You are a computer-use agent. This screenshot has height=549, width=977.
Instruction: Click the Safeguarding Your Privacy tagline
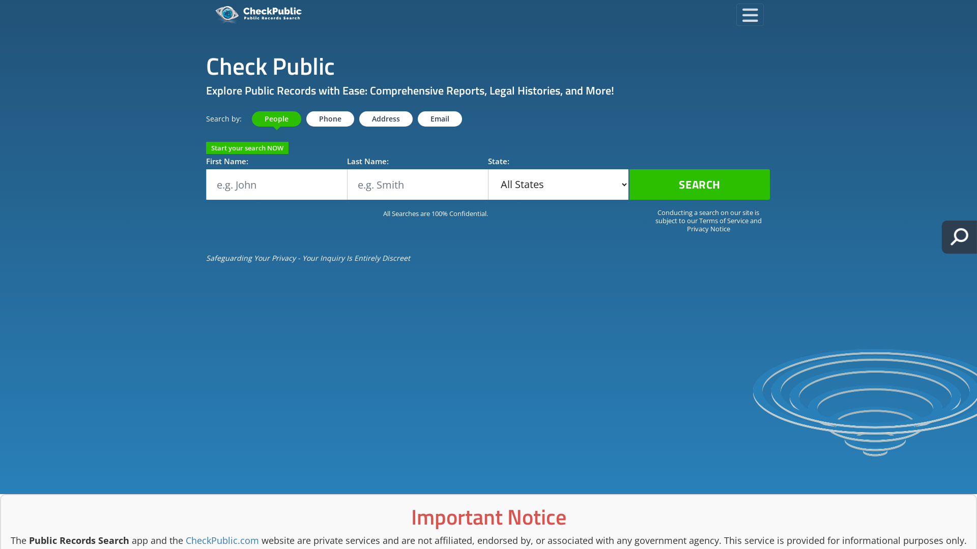click(x=308, y=258)
